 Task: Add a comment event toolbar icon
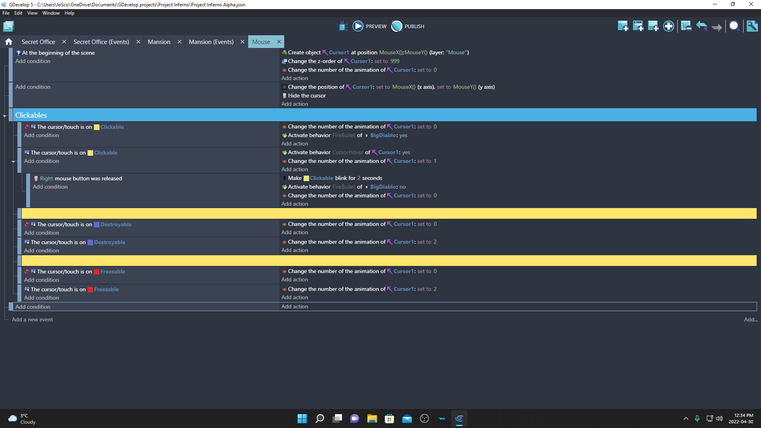point(653,26)
